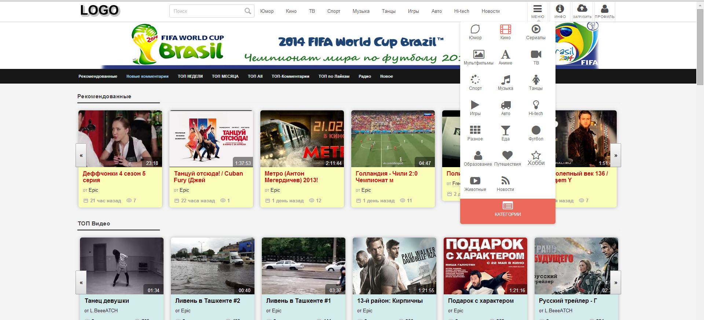Screen dimensions: 704x320
Task: Open the Образование person icon
Action: click(x=478, y=155)
